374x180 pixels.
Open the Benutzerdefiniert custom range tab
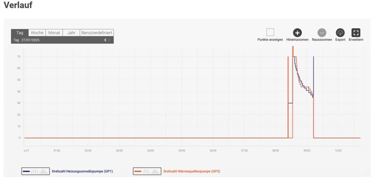(x=97, y=33)
